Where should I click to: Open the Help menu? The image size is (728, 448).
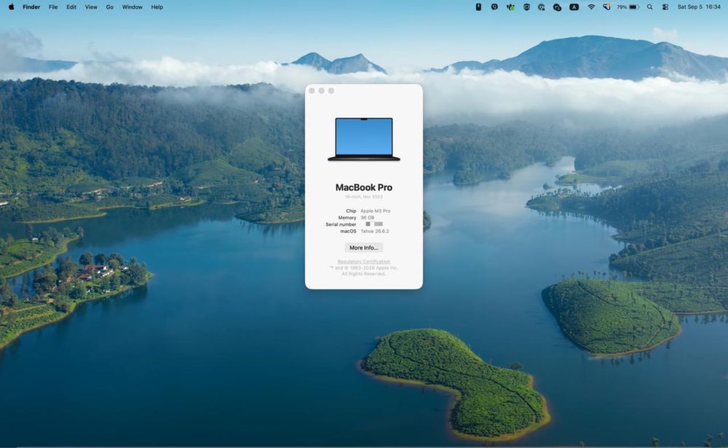coord(157,7)
